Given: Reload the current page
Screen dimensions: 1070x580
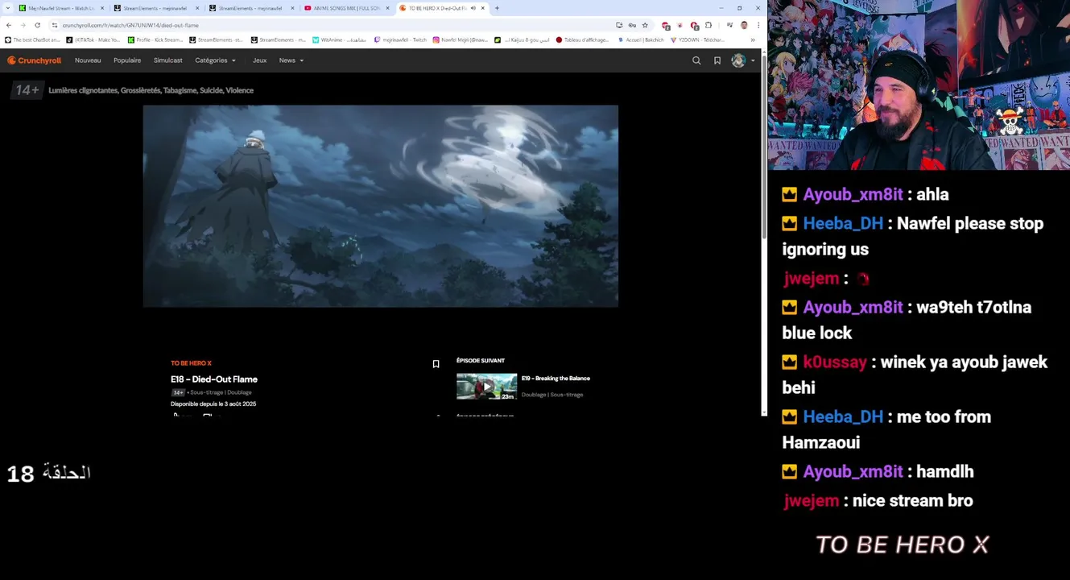Looking at the screenshot, I should tap(37, 25).
